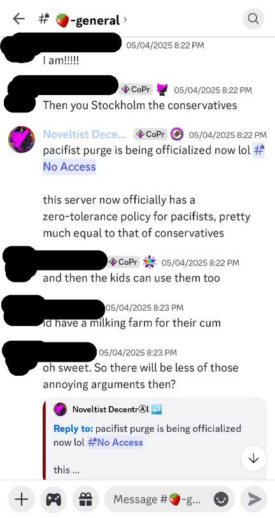The image size is (275, 518).
Task: Expand channel details chevron beside general
Action: (125, 20)
